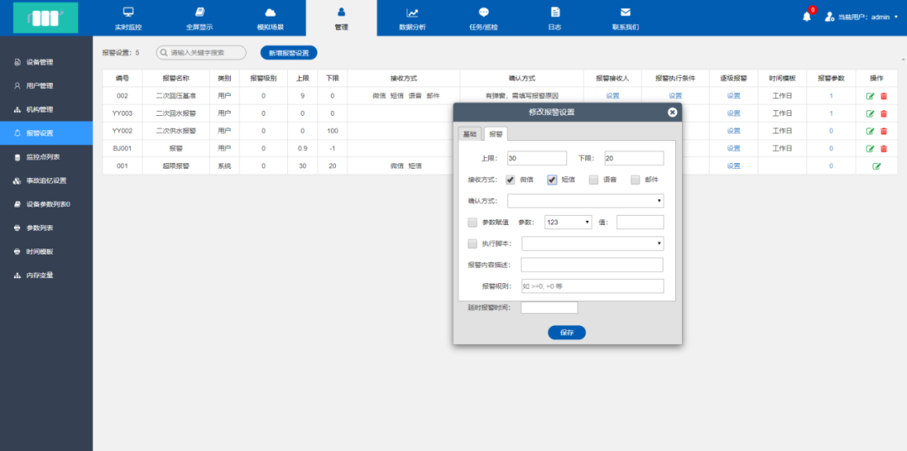Delete alarm setting YY003

[x=883, y=113]
